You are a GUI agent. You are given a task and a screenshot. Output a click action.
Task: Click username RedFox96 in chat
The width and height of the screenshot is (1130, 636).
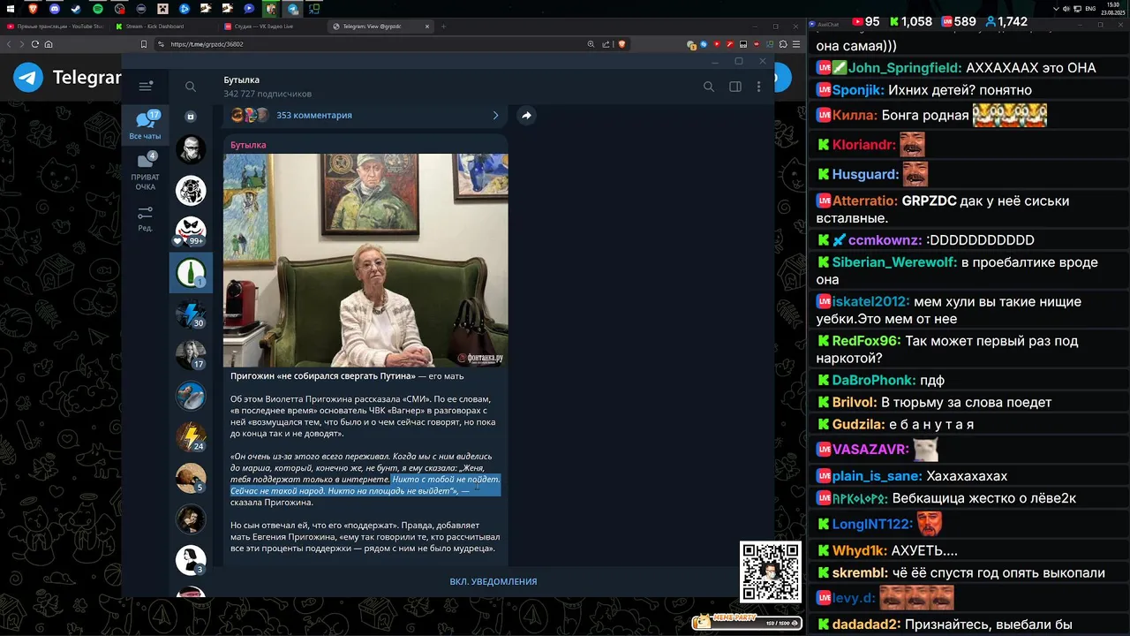[x=866, y=341]
